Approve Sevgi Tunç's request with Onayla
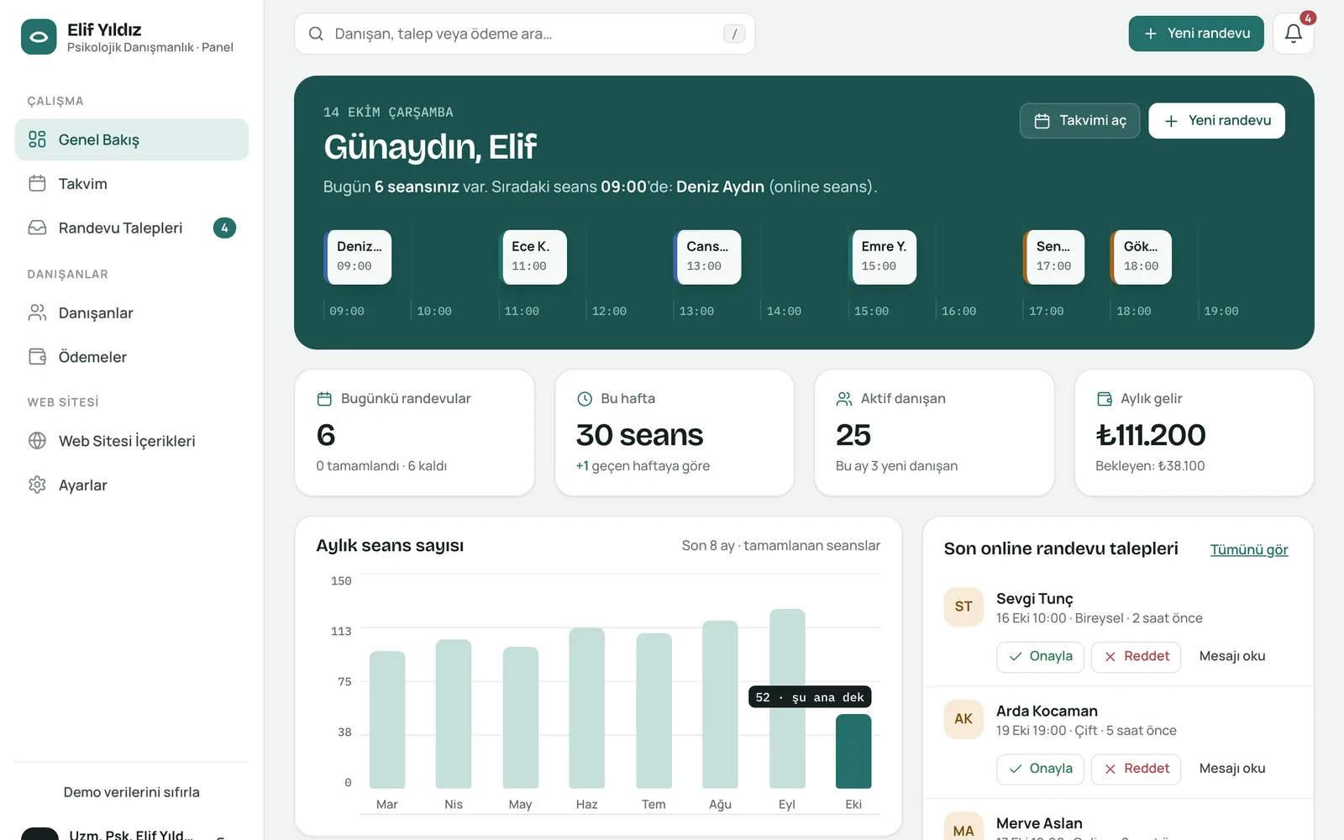Image resolution: width=1344 pixels, height=840 pixels. pyautogui.click(x=1041, y=657)
